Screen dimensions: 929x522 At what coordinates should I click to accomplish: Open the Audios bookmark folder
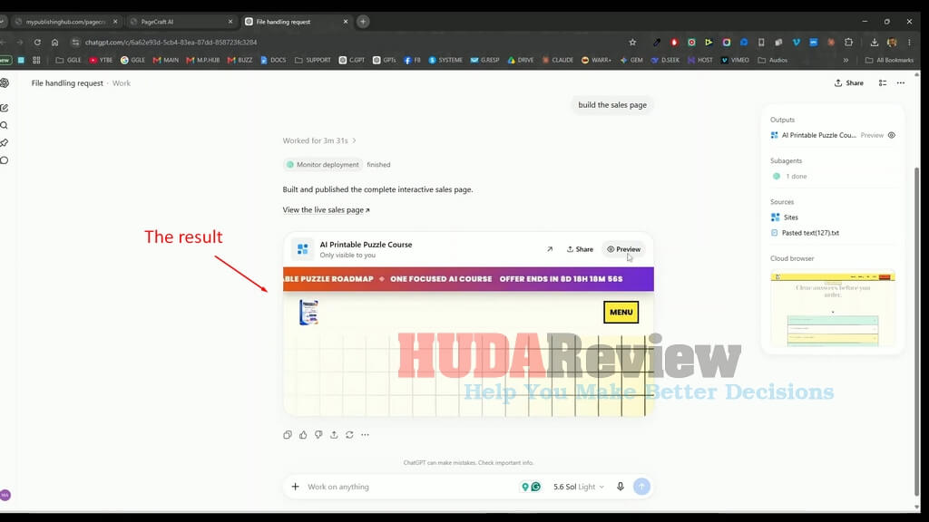(773, 61)
